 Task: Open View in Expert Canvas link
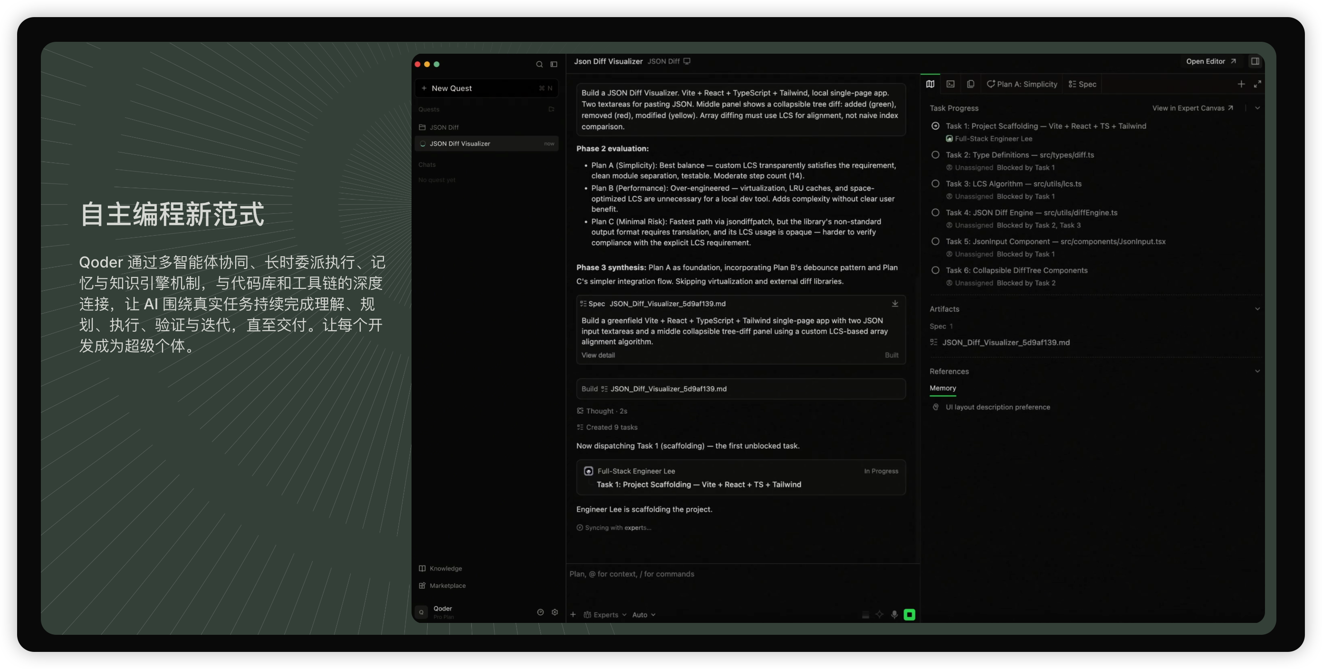[x=1193, y=108]
